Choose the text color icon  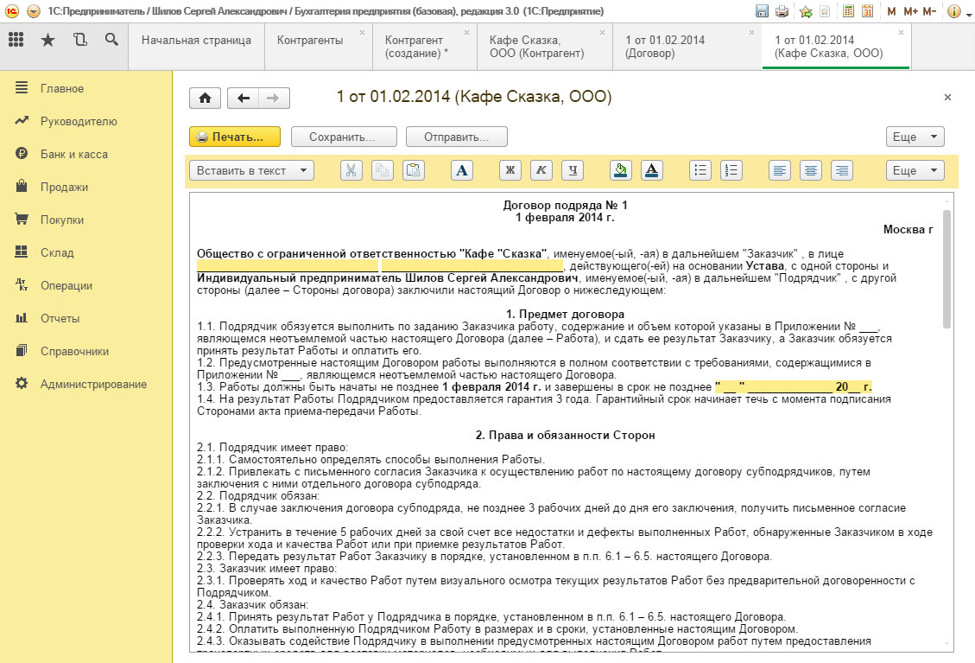[651, 170]
